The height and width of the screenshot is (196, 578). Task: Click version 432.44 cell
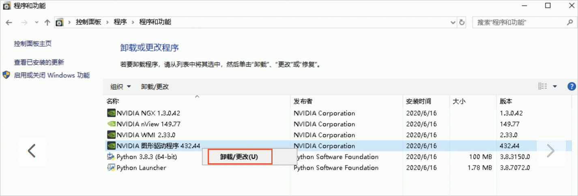tap(510, 146)
